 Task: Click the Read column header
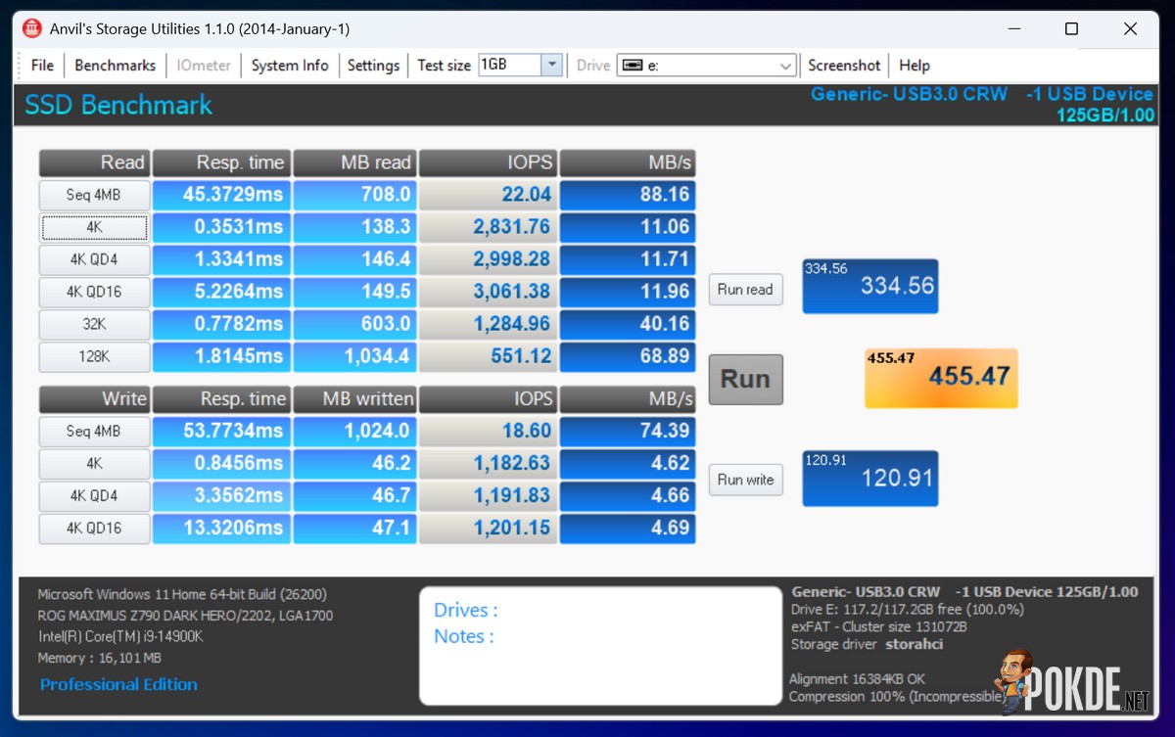pyautogui.click(x=94, y=162)
